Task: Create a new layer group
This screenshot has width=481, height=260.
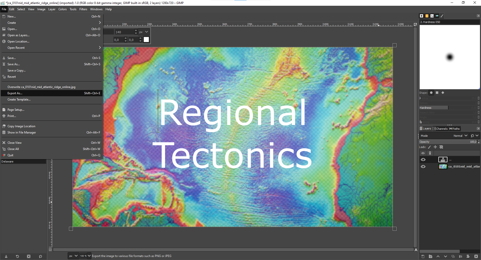Action: (x=430, y=256)
